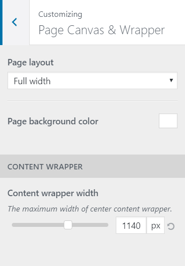Click the content wrapper width slider handle
185x266 pixels.
point(68,225)
